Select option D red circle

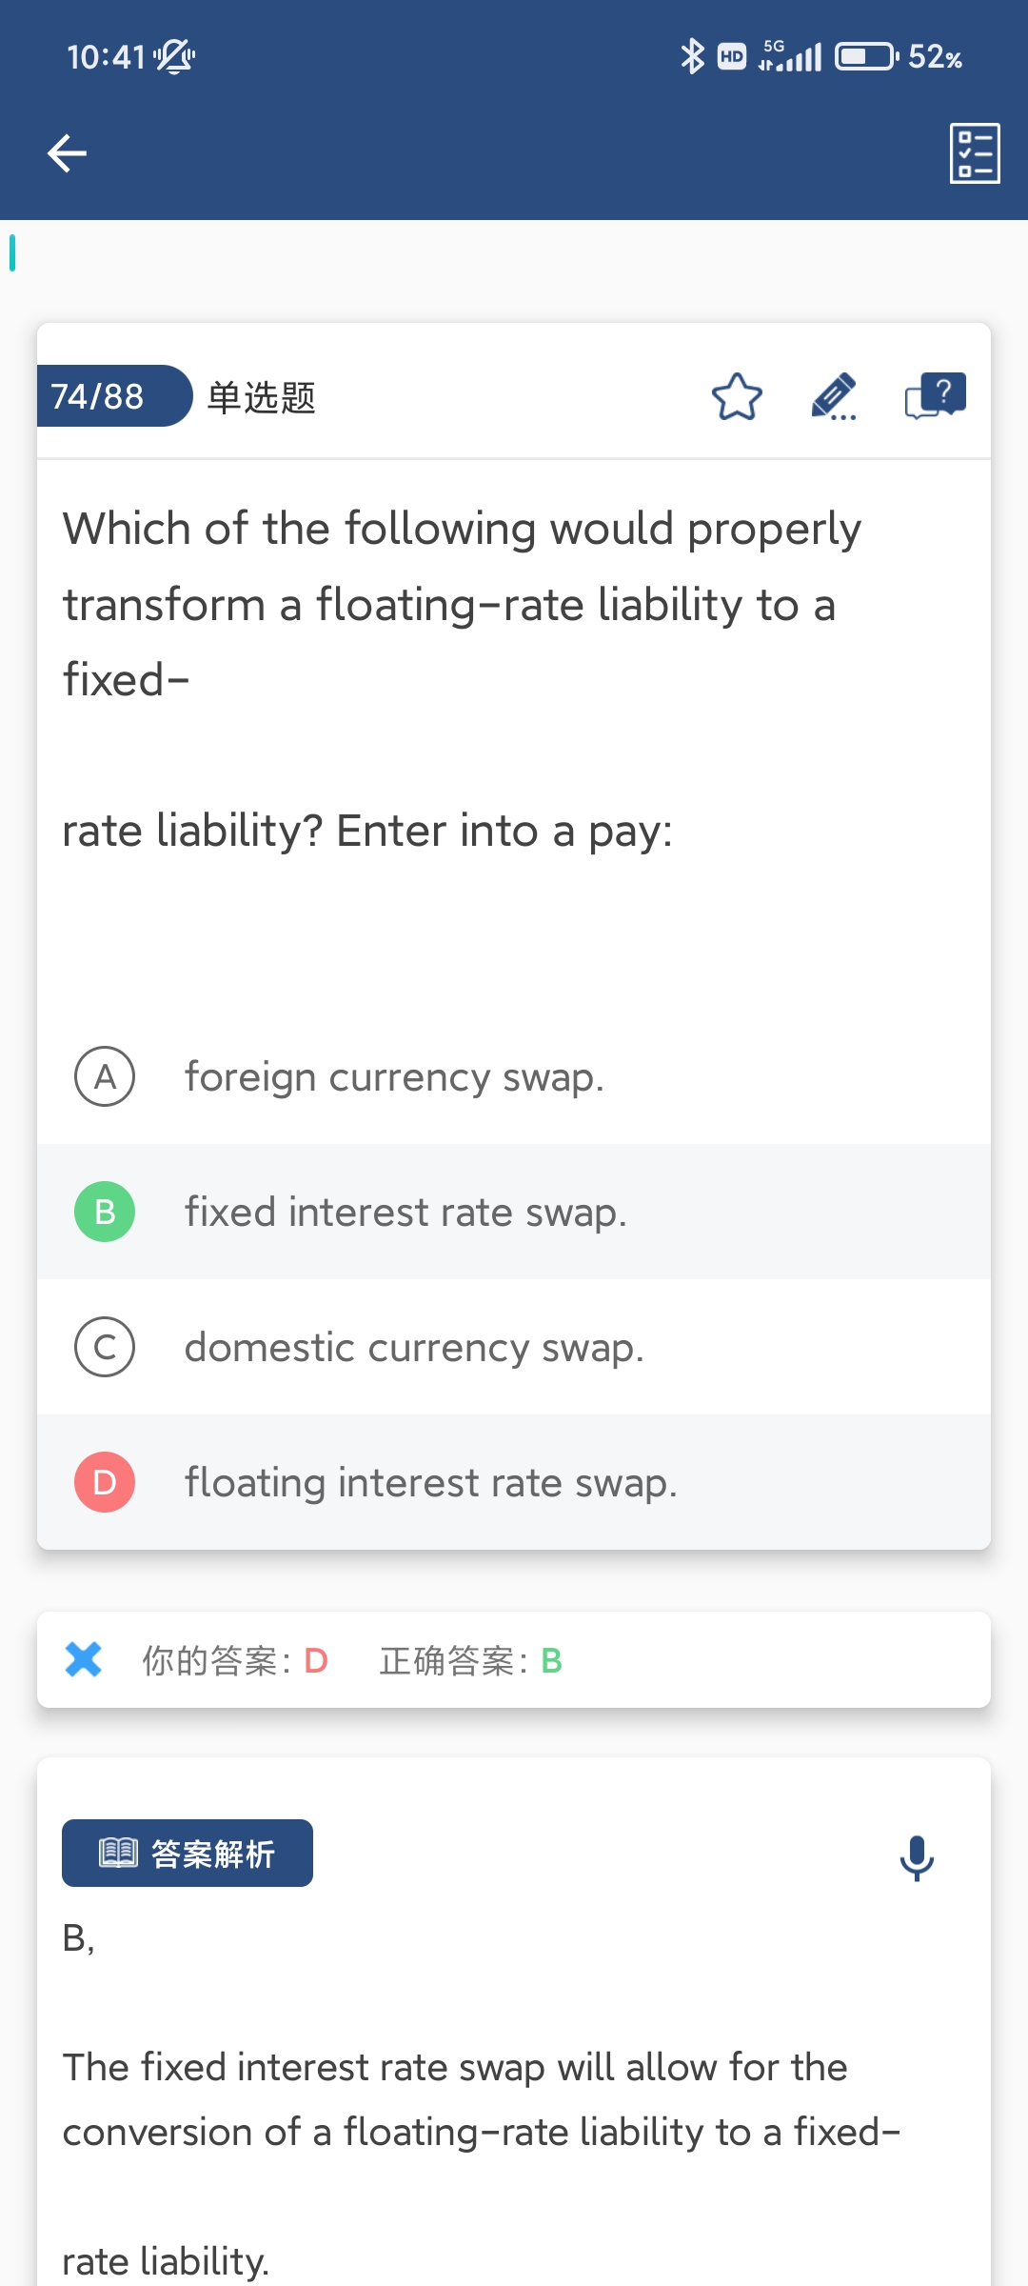point(105,1482)
